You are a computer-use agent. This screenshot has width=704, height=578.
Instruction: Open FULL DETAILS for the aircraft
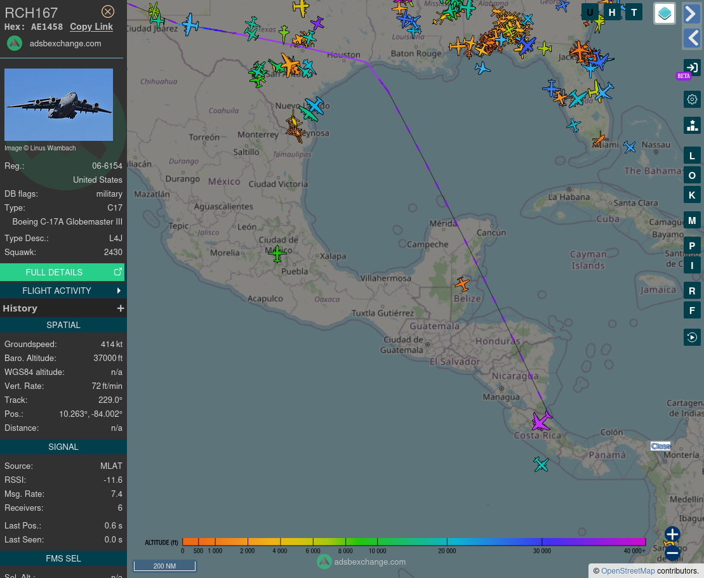pos(62,272)
